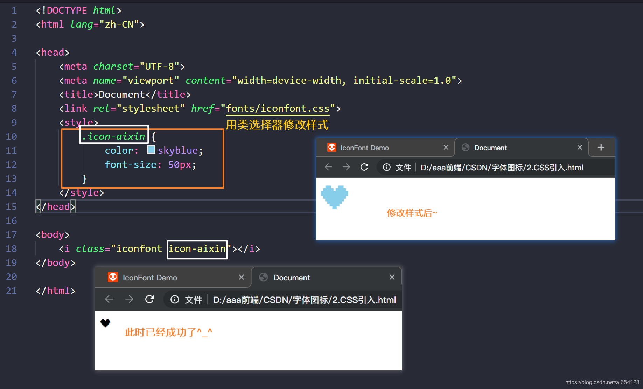Screen dimensions: 643x389
Task: Click the address bar URL in upper browser
Action: pos(502,168)
